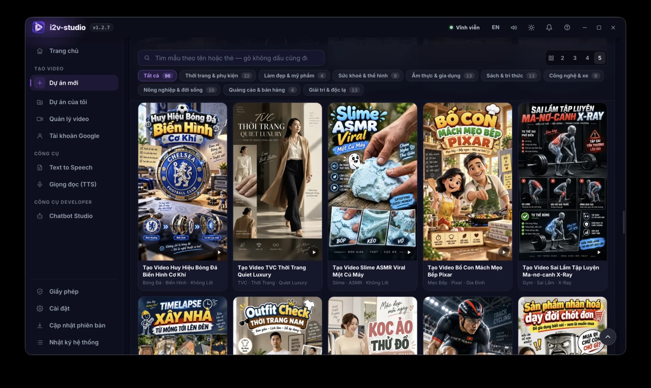
Task: Filter by Nông nghiệp & đời sống
Action: point(179,90)
